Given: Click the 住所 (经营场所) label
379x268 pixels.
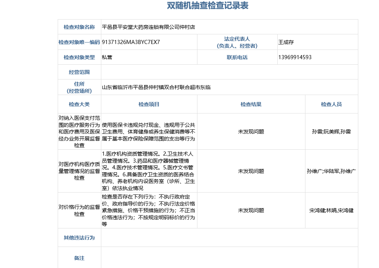Looking at the screenshot, I should (79, 87).
